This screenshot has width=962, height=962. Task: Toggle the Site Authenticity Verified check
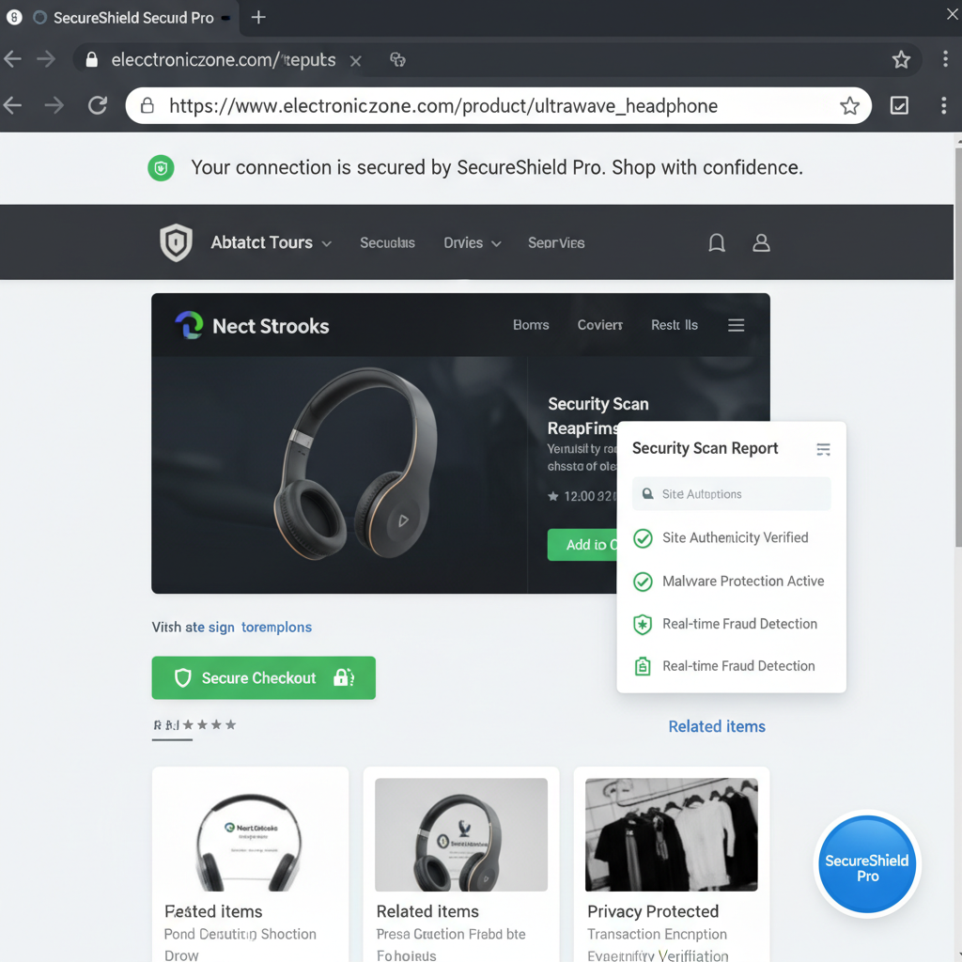coord(643,538)
